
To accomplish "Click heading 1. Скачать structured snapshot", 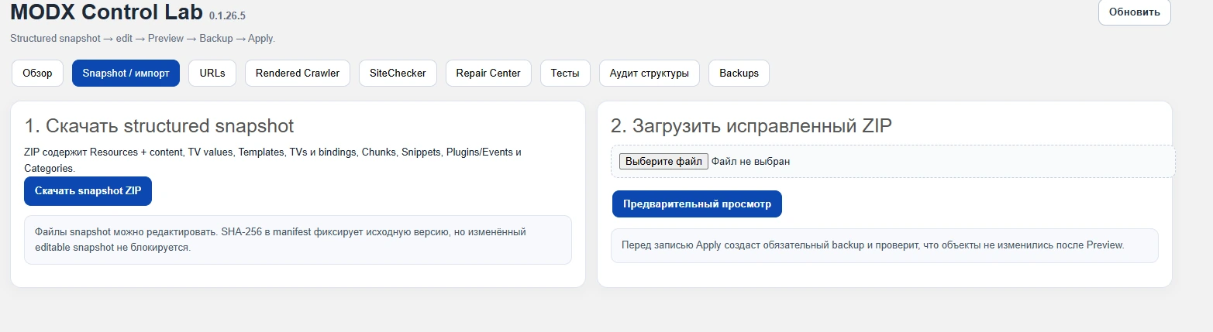I will [159, 126].
